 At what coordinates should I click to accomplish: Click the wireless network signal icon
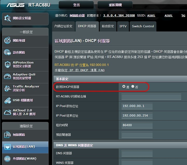(7, 135)
